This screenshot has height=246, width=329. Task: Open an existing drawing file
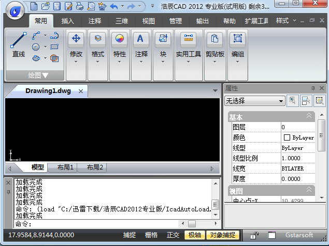(x=45, y=6)
